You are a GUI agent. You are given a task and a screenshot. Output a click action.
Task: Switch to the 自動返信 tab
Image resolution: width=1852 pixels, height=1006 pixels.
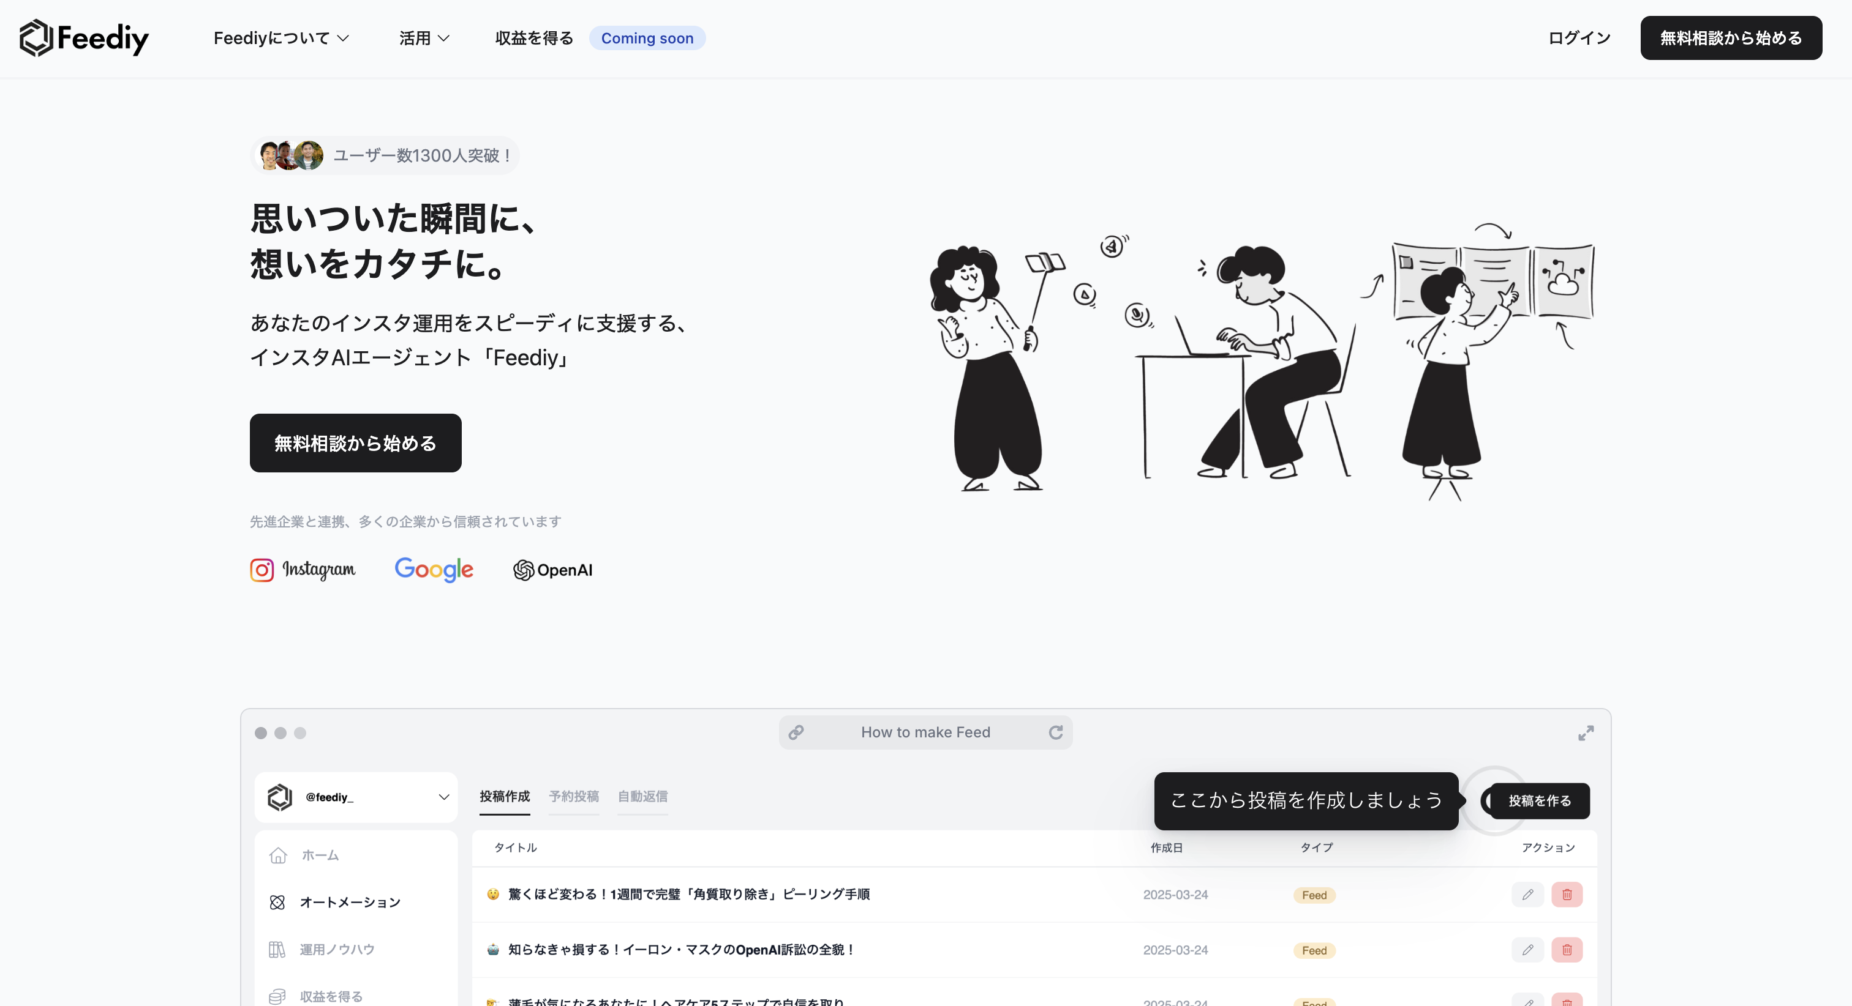click(642, 796)
